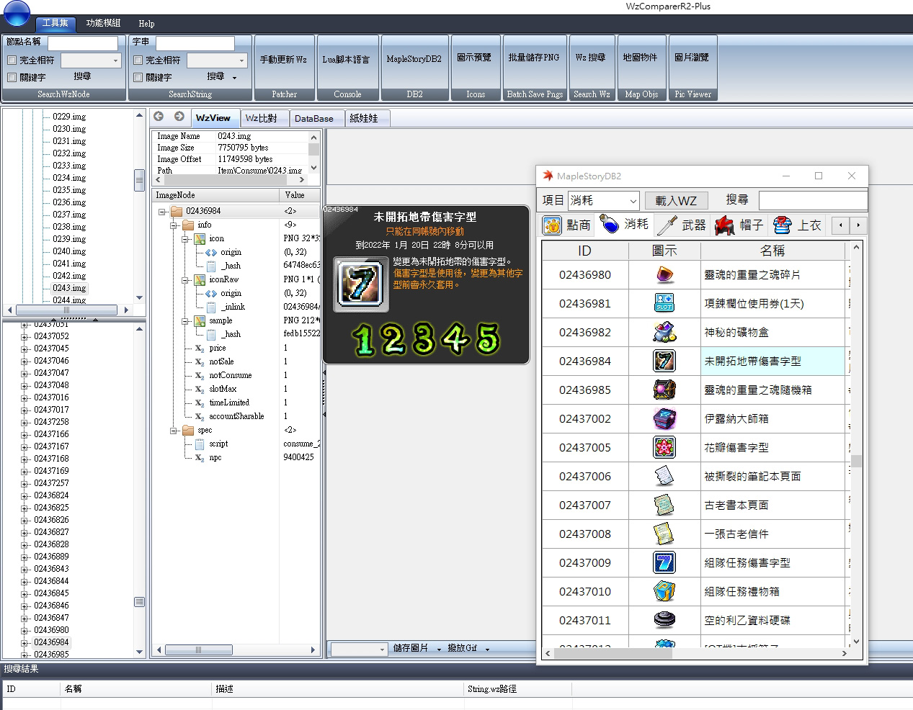The image size is (913, 710).
Task: Go back with the WzView left arrow
Action: 159,116
